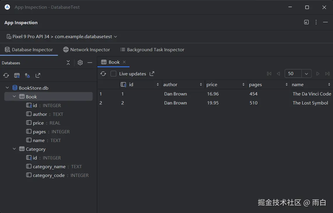Switch to Network Inspector tab
Viewport: 333px width, 213px height.
tap(87, 50)
